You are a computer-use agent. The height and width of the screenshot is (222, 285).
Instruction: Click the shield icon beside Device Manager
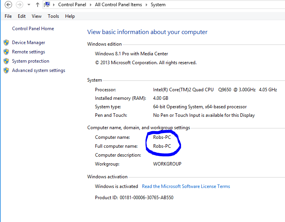[x=6, y=43]
